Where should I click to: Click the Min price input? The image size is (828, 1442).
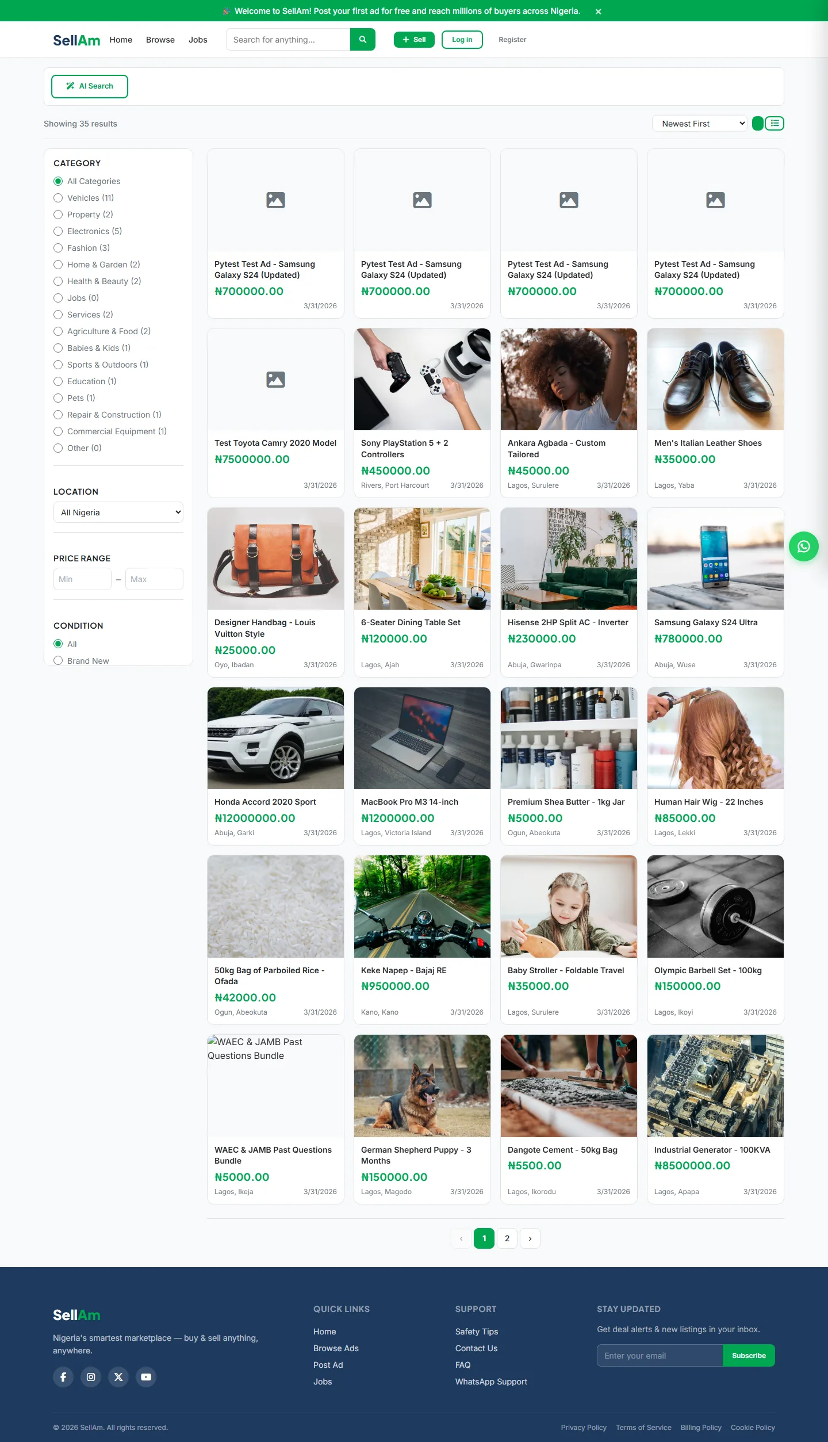[x=82, y=579]
